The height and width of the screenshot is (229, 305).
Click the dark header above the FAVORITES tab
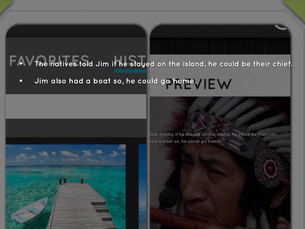click(76, 31)
